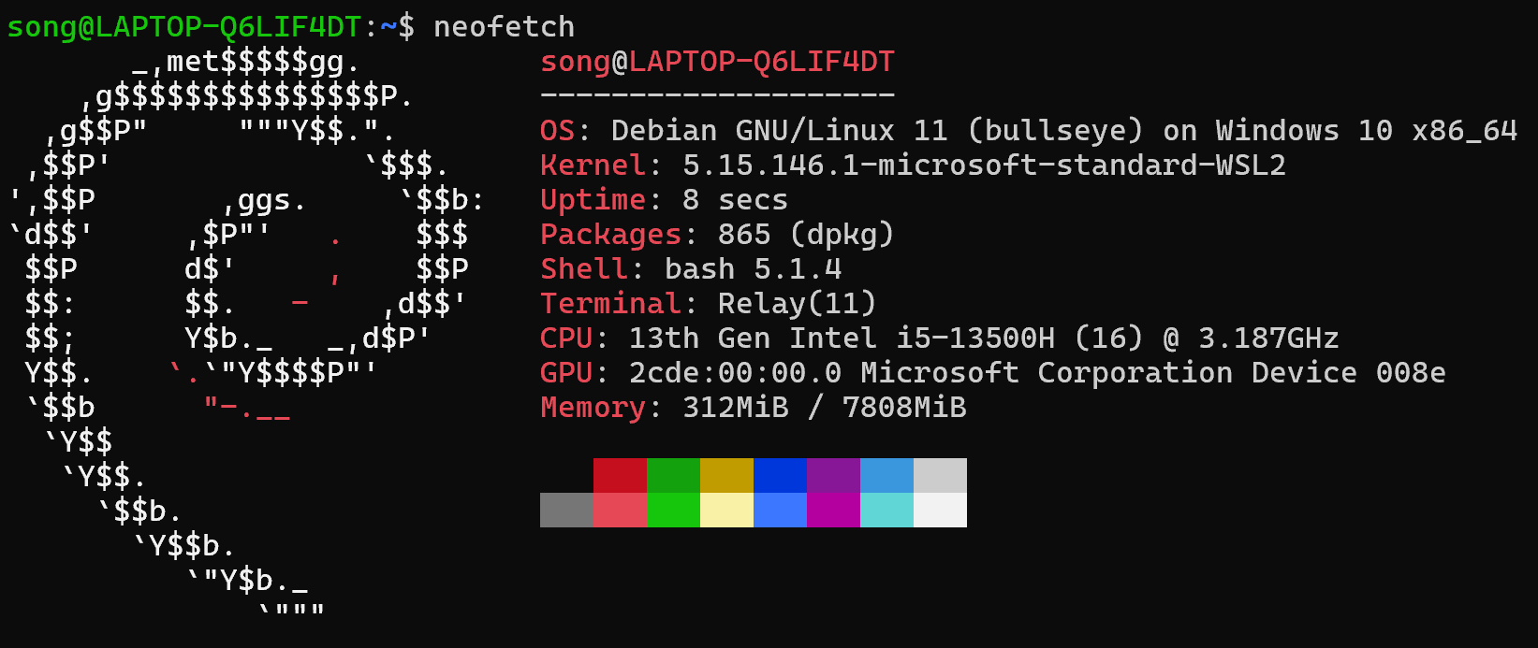The image size is (1538, 648).
Task: Select the dark green color block
Action: click(673, 475)
